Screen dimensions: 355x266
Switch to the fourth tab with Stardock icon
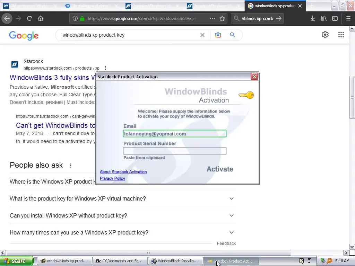tap(214, 6)
